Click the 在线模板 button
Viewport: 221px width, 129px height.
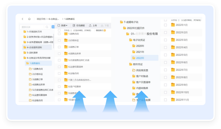point(78,25)
